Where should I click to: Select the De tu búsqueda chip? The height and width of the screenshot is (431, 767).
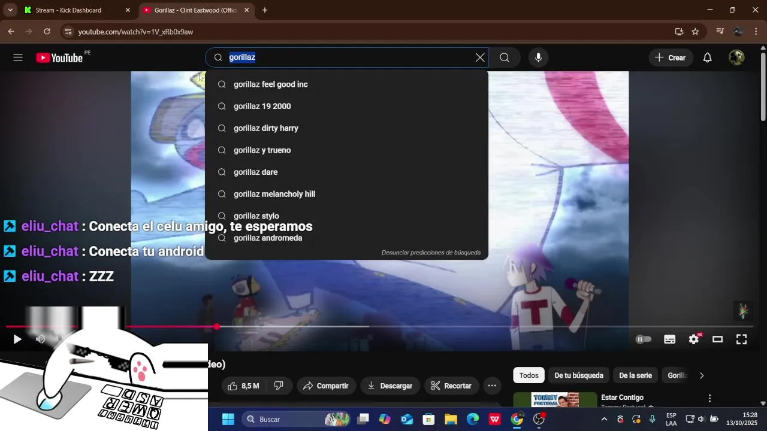[x=579, y=375]
